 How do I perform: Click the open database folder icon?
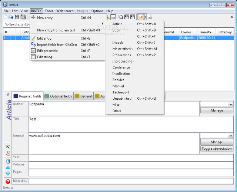coord(11,17)
